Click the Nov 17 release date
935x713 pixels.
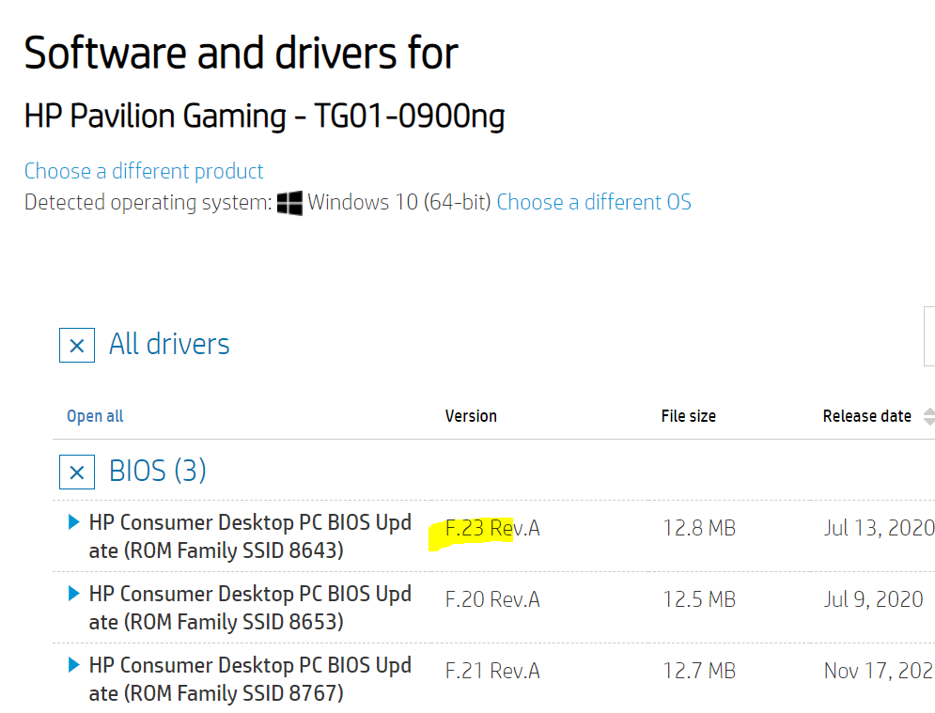coord(879,672)
